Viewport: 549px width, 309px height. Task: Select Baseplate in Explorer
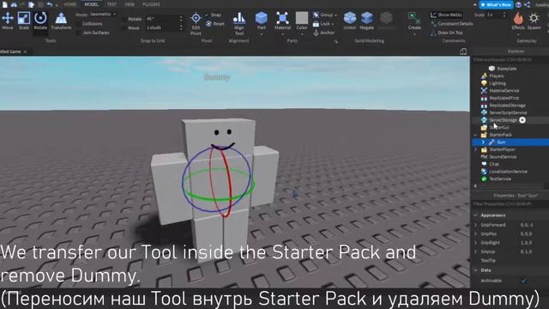pyautogui.click(x=507, y=69)
